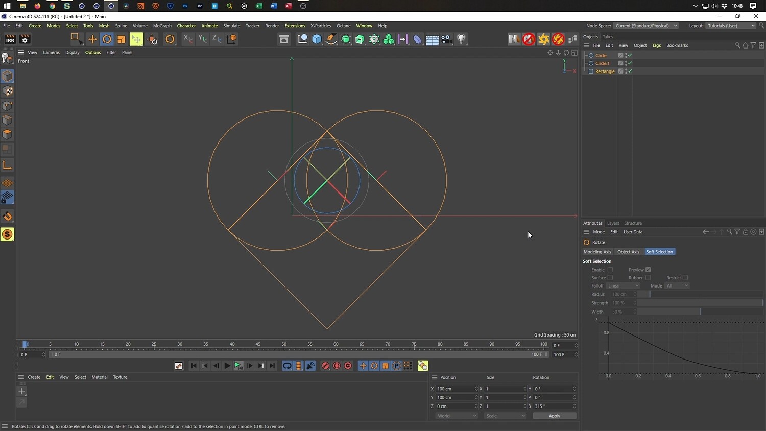Viewport: 766px width, 431px height.
Task: Adjust the Width slider
Action: 700,312
